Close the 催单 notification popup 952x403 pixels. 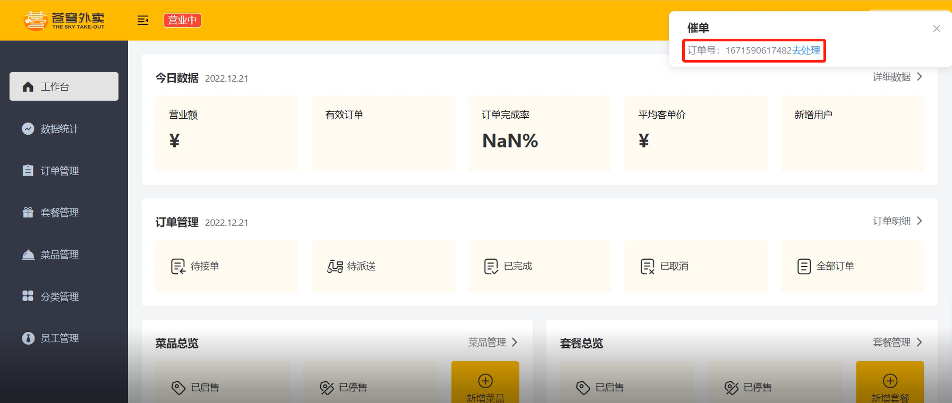(x=937, y=29)
